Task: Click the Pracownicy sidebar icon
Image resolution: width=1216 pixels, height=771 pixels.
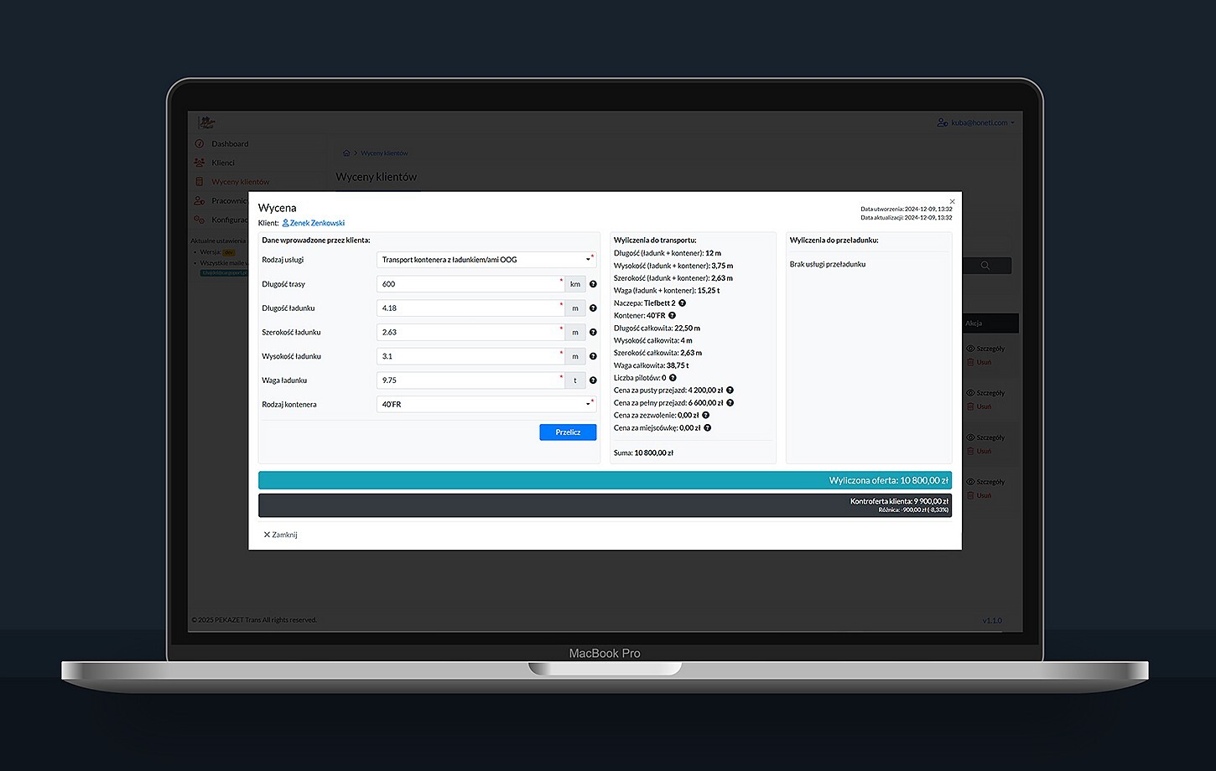Action: pos(200,200)
